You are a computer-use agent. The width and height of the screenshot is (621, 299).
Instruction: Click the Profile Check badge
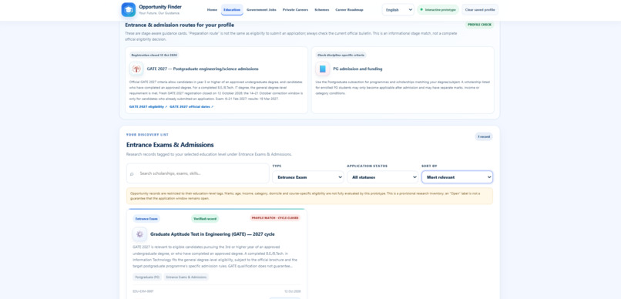(x=479, y=25)
